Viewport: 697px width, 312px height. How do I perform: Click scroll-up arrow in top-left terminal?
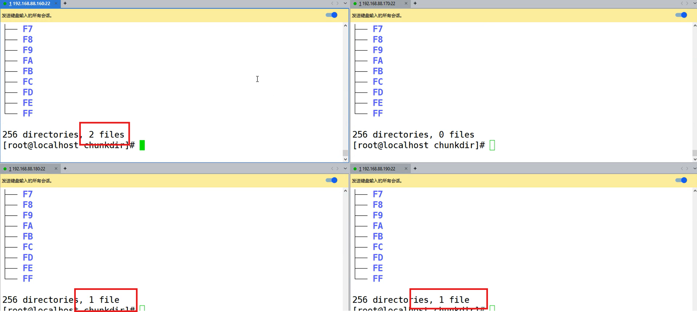[345, 26]
